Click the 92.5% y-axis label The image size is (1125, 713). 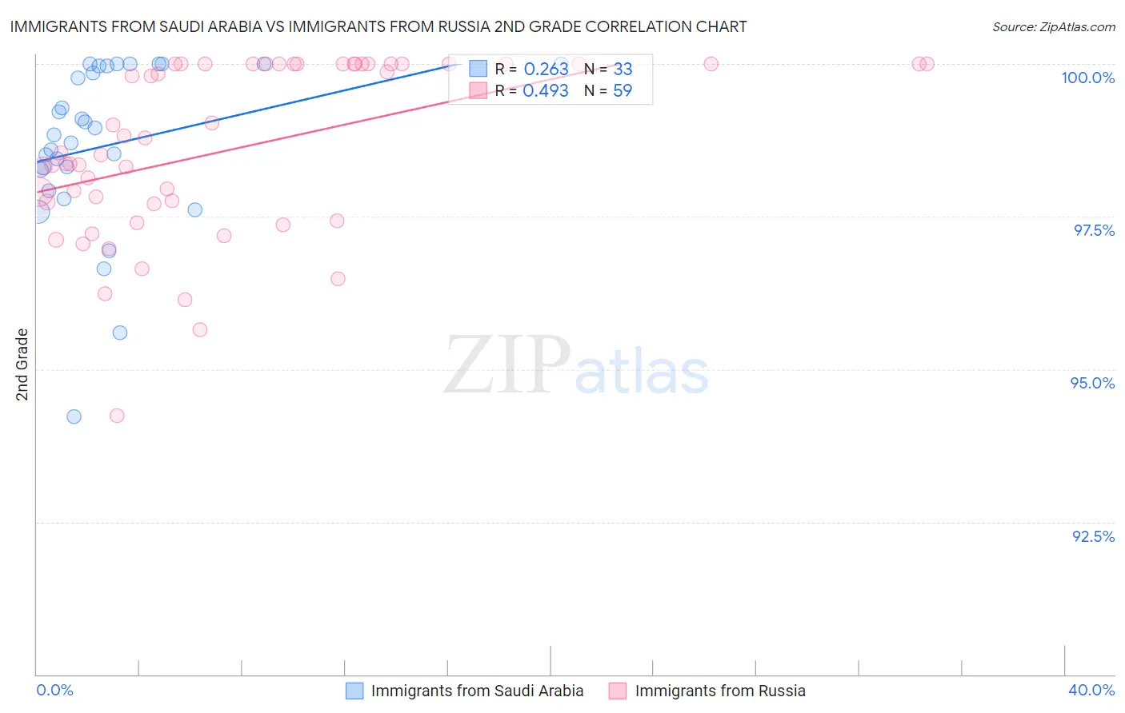[1093, 536]
